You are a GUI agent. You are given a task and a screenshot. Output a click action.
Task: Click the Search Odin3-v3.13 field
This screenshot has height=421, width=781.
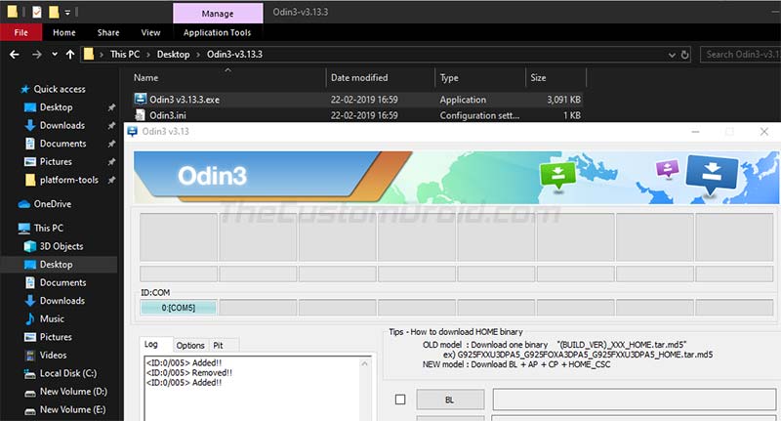[741, 55]
